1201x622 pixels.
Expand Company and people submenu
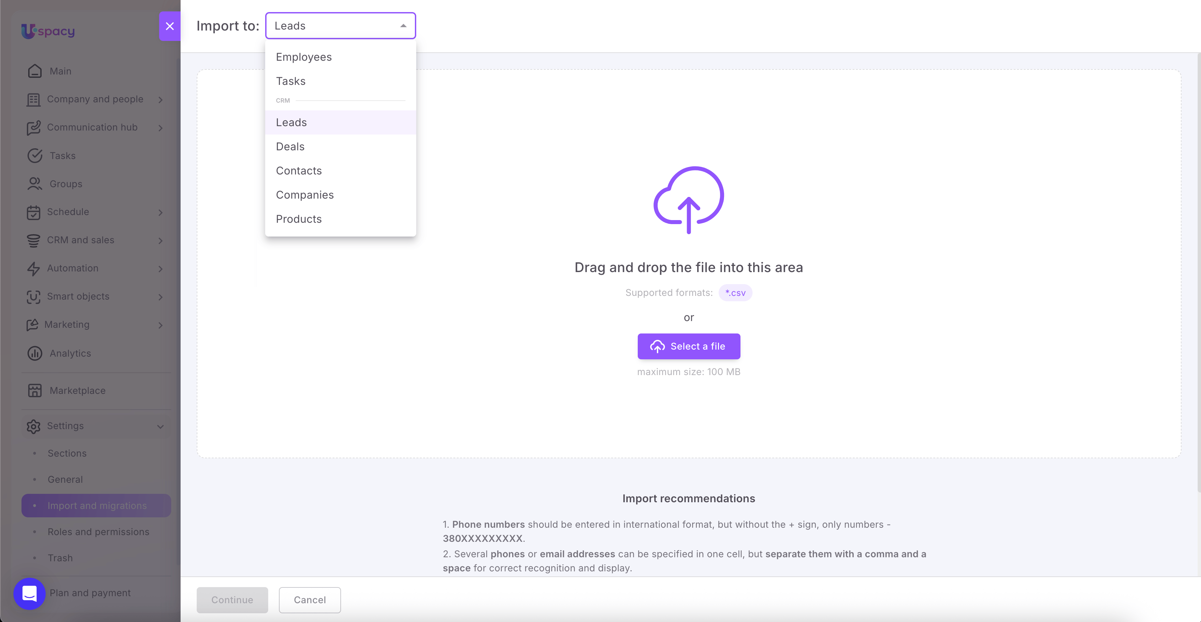coord(160,100)
